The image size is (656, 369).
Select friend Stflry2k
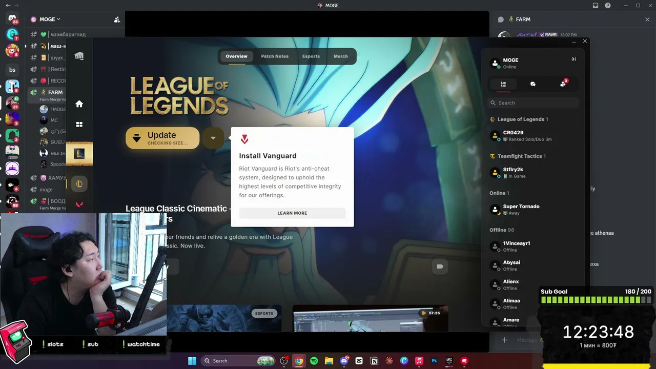click(x=533, y=173)
